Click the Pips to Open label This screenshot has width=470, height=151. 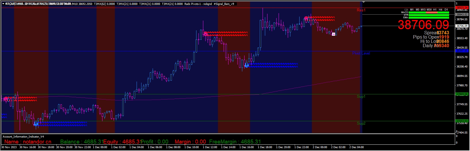click(426, 37)
